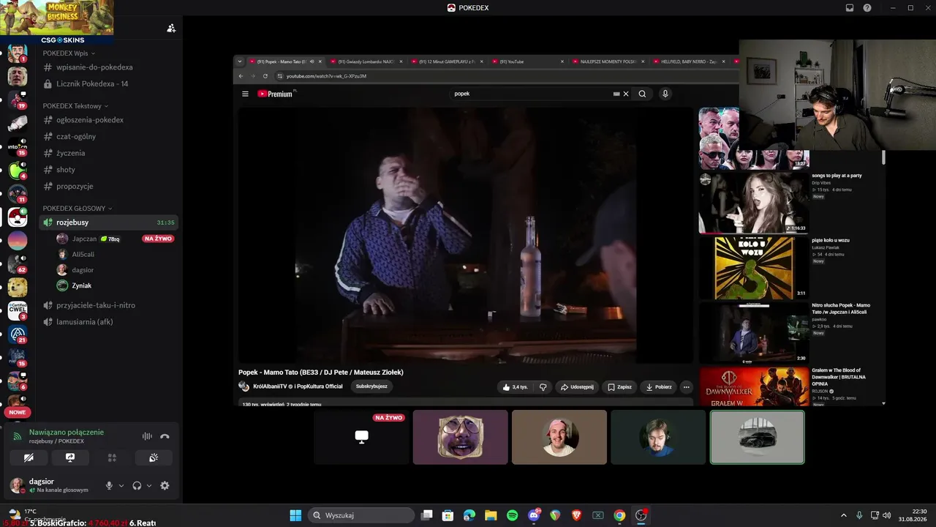Open the Doge server icon
The width and height of the screenshot is (936, 527).
pos(18,287)
